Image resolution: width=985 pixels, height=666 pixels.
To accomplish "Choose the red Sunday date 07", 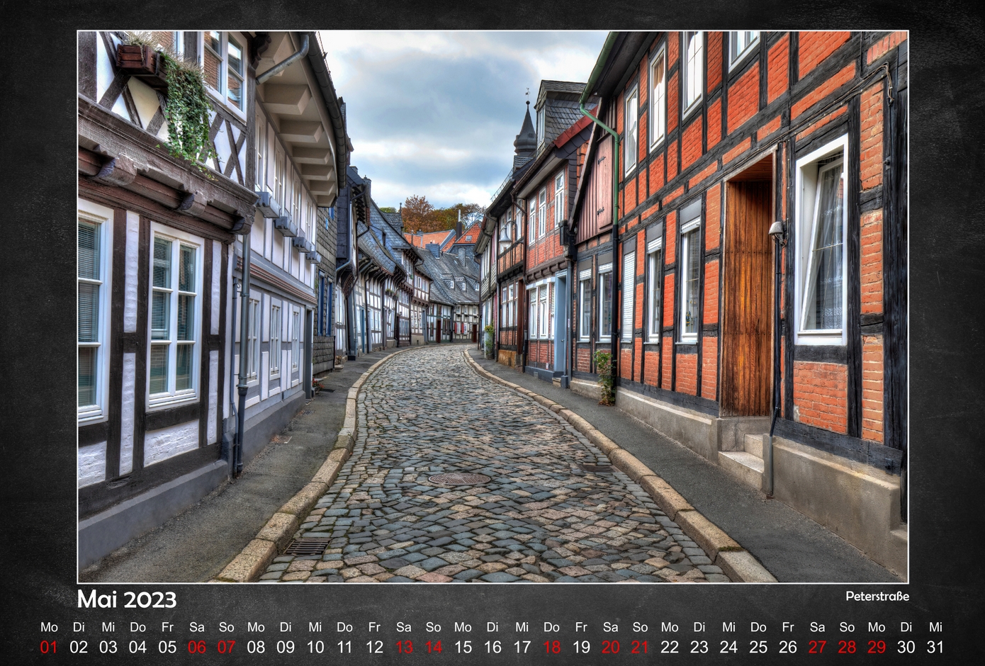I will click(227, 647).
